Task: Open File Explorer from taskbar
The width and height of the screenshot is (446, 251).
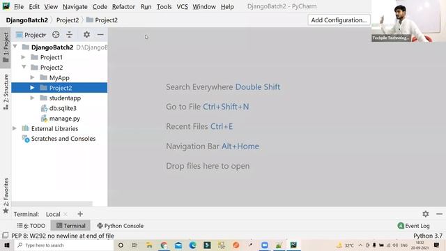Action: (x=149, y=245)
